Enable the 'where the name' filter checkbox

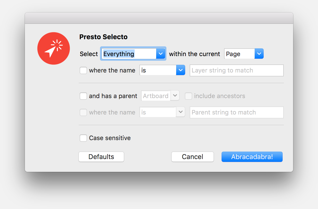(x=83, y=70)
